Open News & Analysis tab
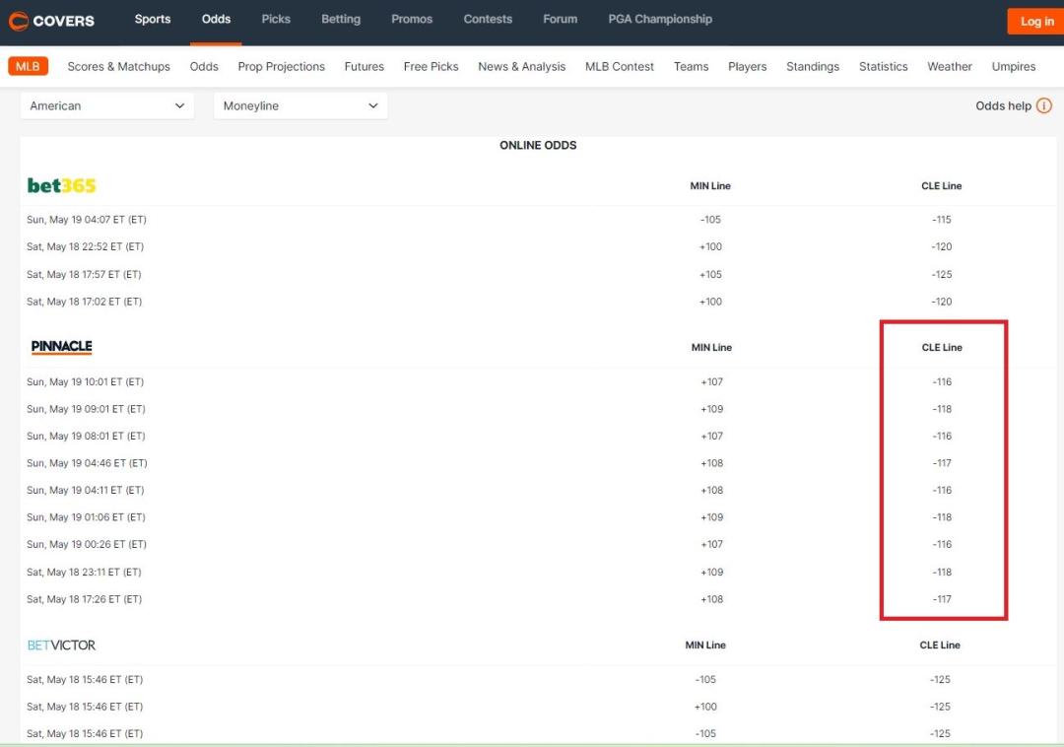The image size is (1064, 747). coord(522,66)
